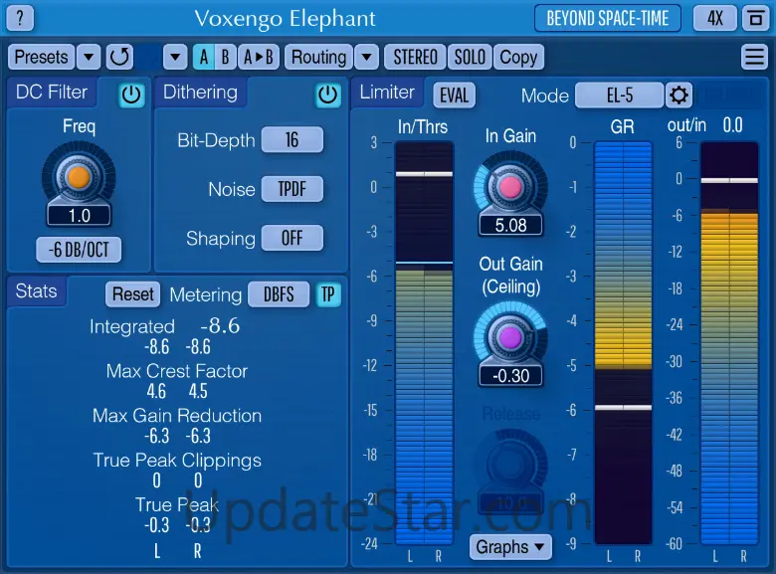776x574 pixels.
Task: Click True Peak Clippings label
Action: point(177,461)
